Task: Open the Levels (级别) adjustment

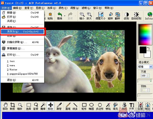Action: coord(126,16)
